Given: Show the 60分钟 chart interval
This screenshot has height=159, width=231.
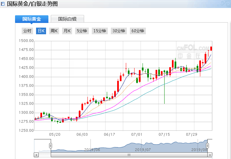Looking at the screenshot, I should click(138, 31).
